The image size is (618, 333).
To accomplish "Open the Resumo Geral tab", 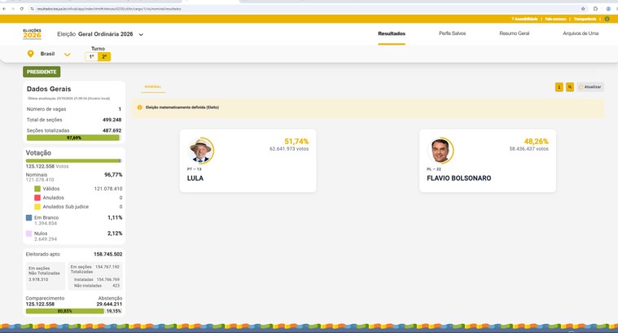I will coord(514,33).
